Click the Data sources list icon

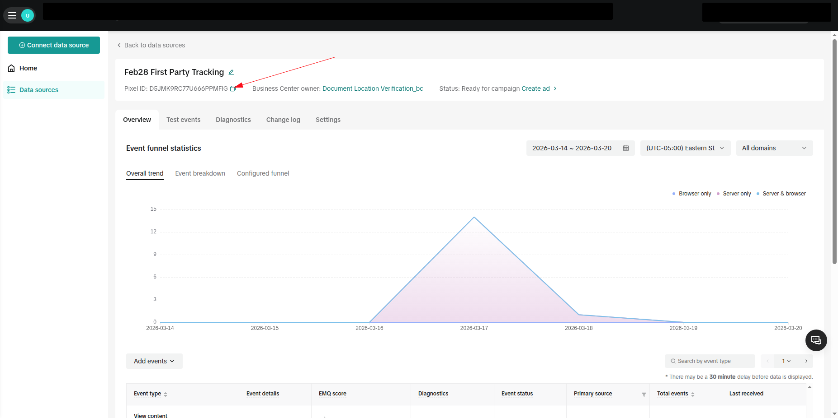click(x=11, y=90)
